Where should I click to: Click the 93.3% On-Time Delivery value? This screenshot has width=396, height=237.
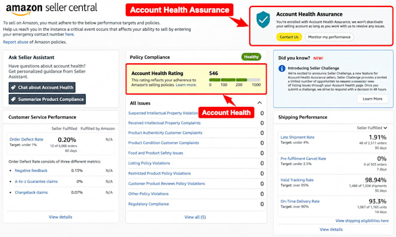[377, 201]
